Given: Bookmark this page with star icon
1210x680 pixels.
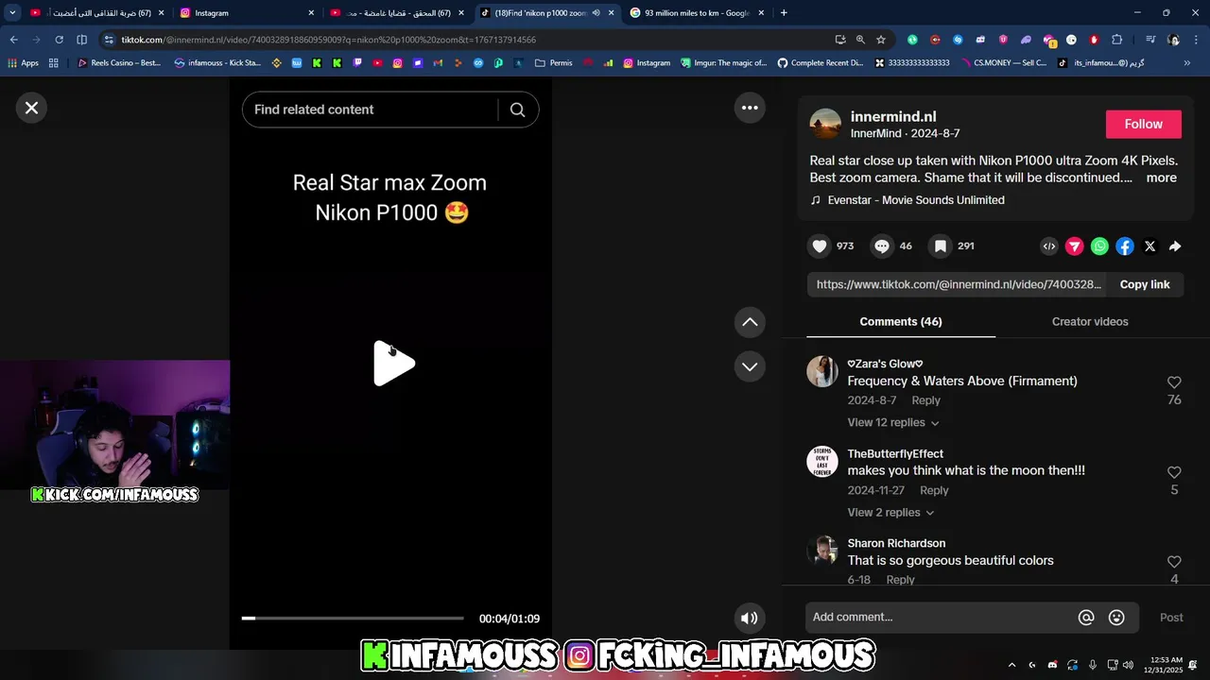Looking at the screenshot, I should (x=881, y=40).
